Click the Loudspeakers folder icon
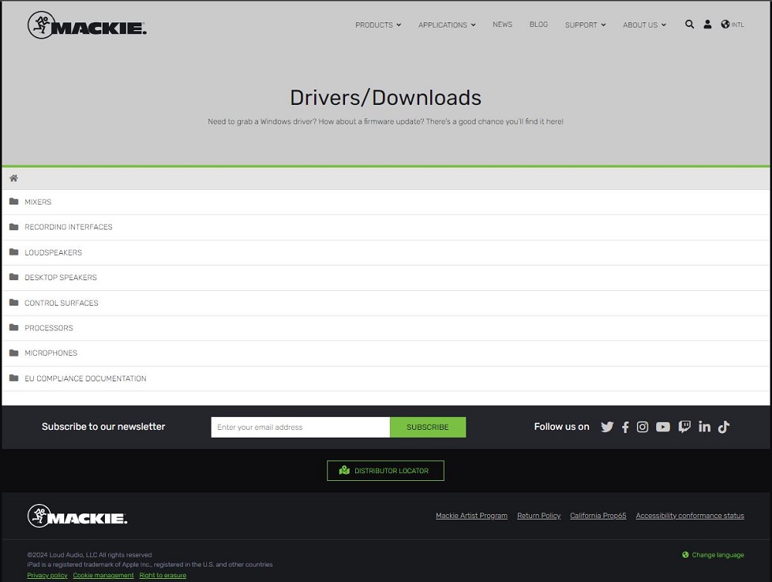 [x=14, y=252]
